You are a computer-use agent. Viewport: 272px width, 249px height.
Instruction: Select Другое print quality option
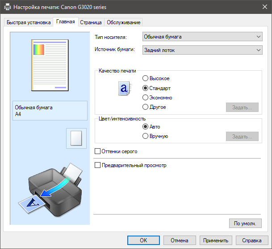coord(154,107)
